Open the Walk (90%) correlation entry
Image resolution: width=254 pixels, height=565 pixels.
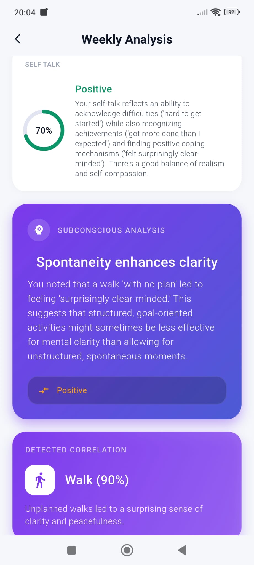click(97, 479)
